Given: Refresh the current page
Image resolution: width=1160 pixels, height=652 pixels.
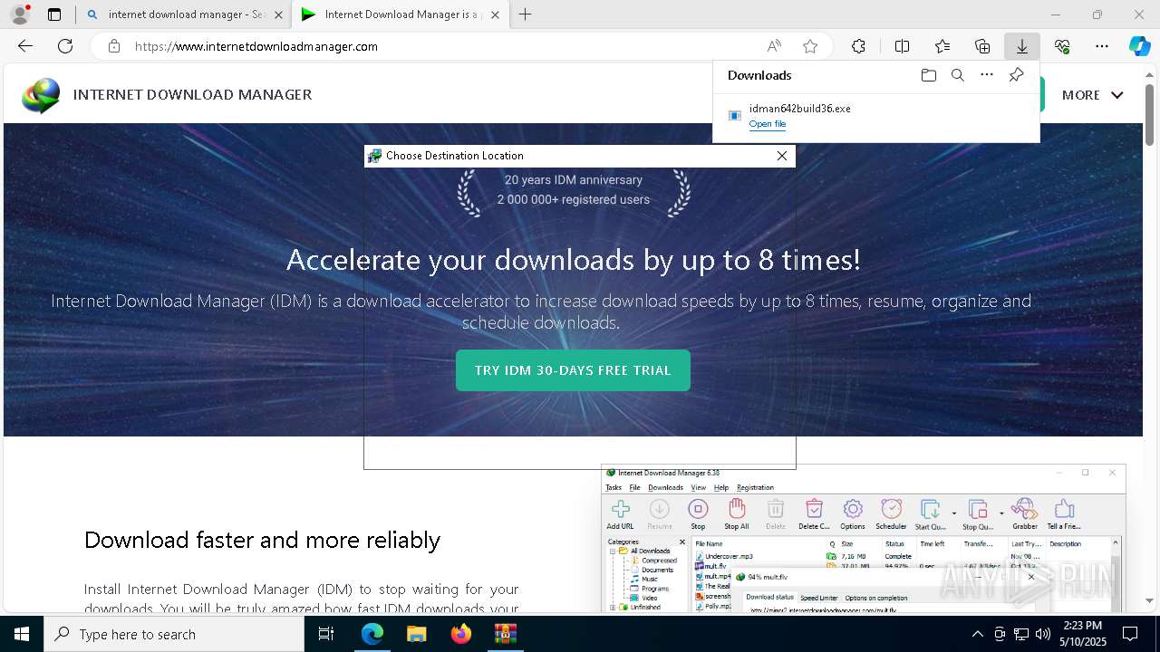Looking at the screenshot, I should 65,46.
